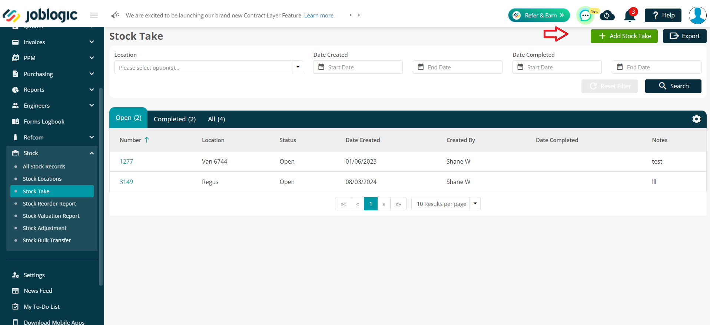
Task: Toggle the hamburger sidebar menu icon
Action: 94,15
